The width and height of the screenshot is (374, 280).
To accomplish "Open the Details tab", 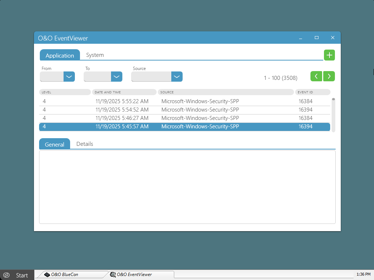I will click(x=85, y=144).
